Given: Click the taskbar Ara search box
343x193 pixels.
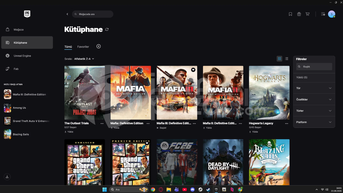Looking at the screenshot, I should (x=129, y=189).
